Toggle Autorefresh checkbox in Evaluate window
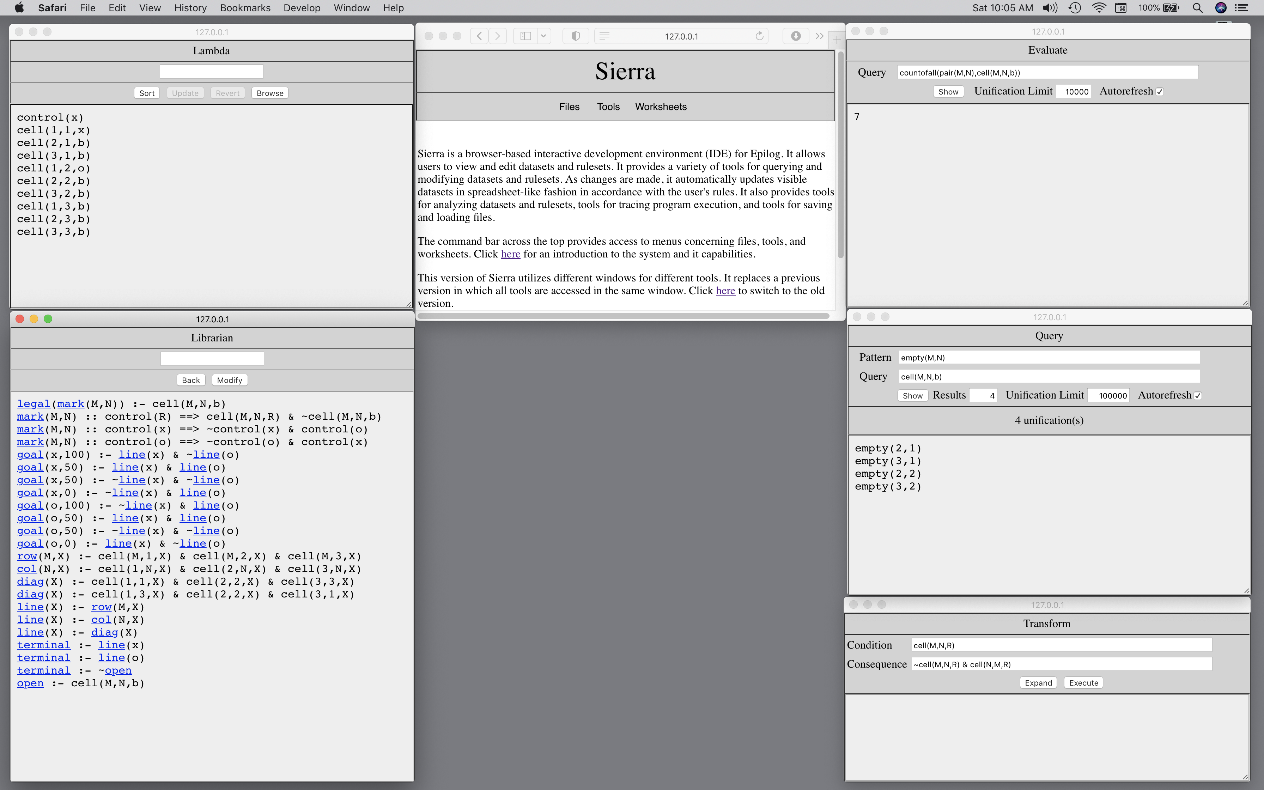Image resolution: width=1264 pixels, height=790 pixels. click(x=1160, y=92)
